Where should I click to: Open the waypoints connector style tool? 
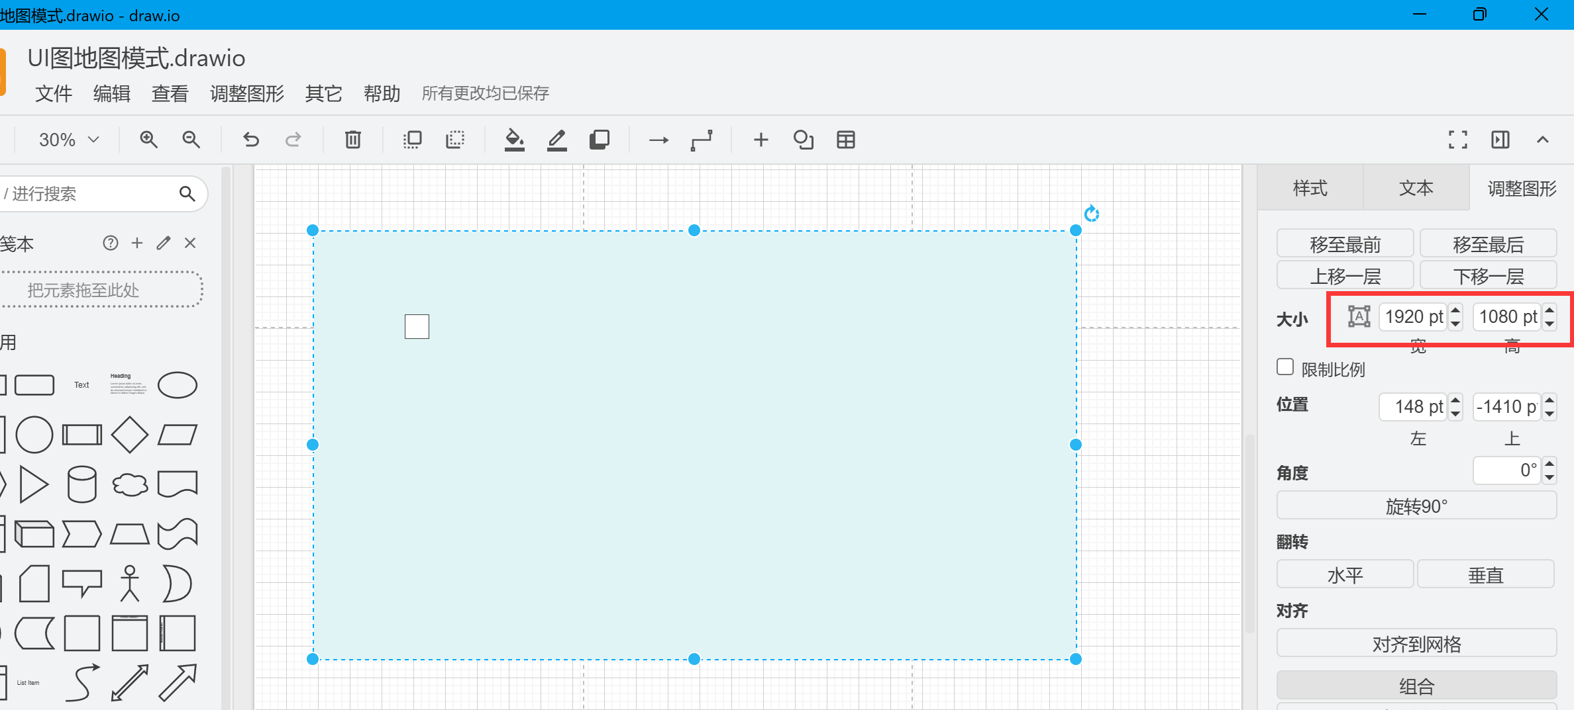702,140
